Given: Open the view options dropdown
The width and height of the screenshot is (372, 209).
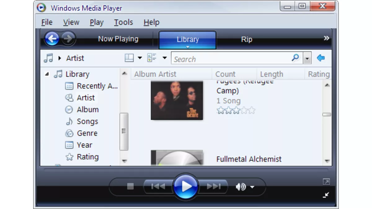Looking at the screenshot, I should click(165, 58).
